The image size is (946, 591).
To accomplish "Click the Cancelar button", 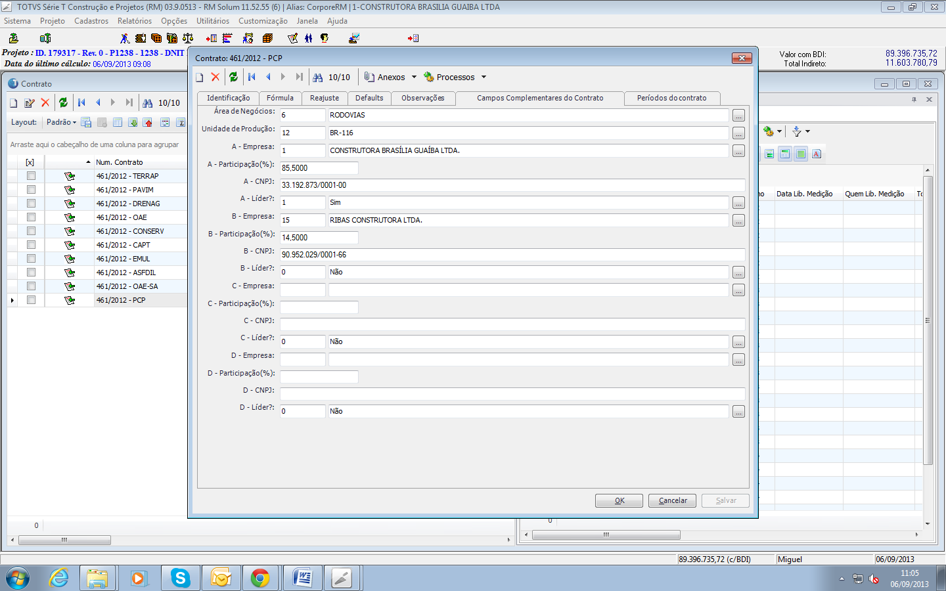I will point(673,500).
